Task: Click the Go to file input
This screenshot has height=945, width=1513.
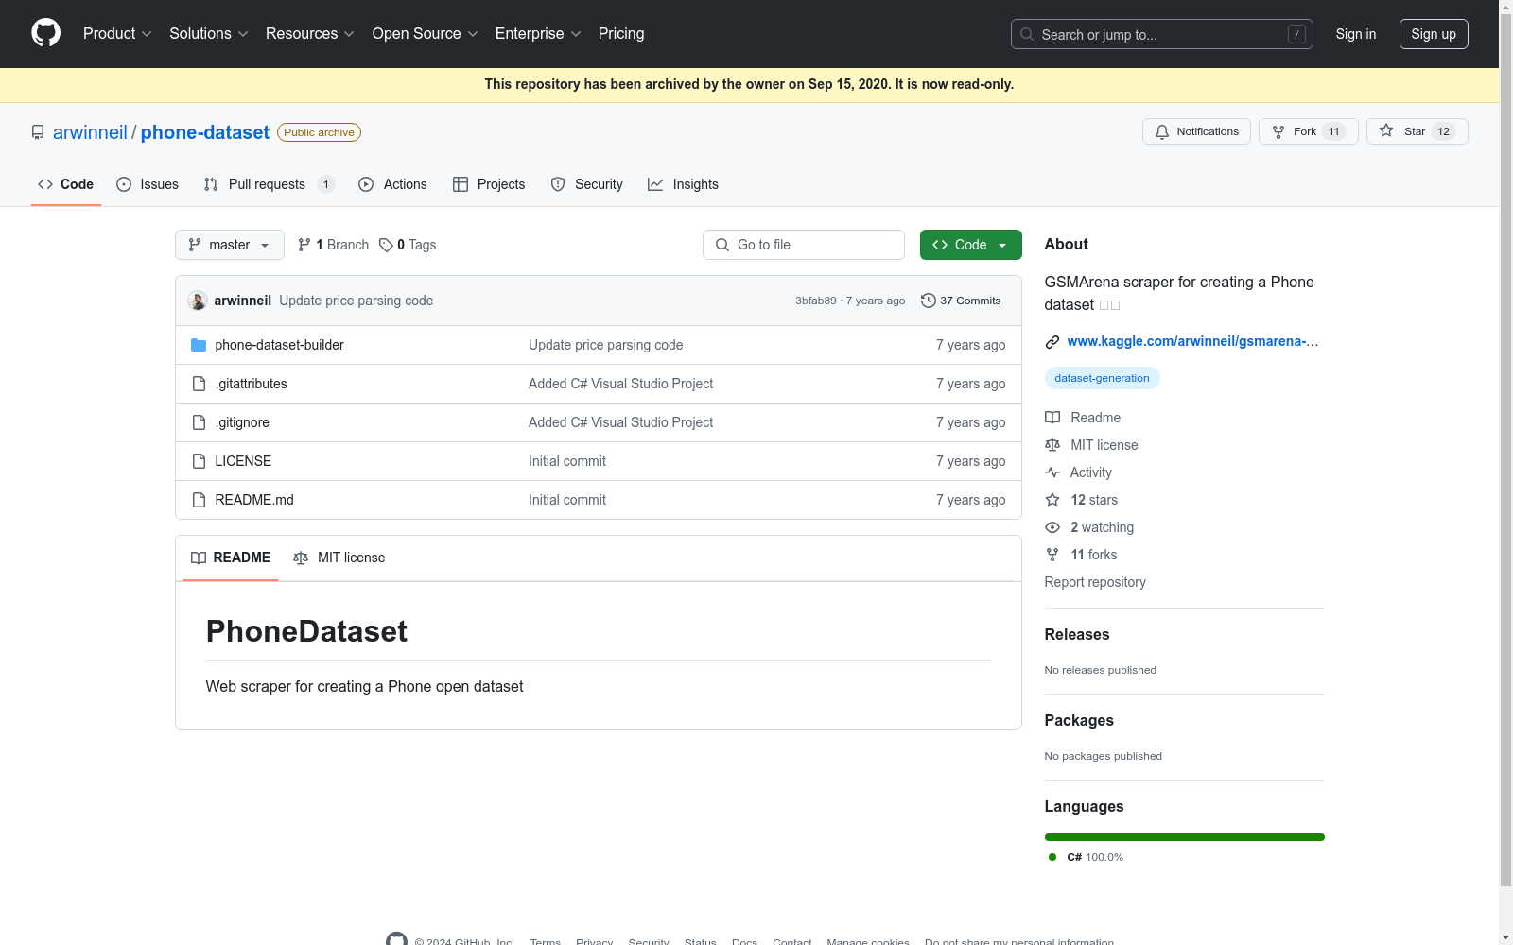Action: 804,245
